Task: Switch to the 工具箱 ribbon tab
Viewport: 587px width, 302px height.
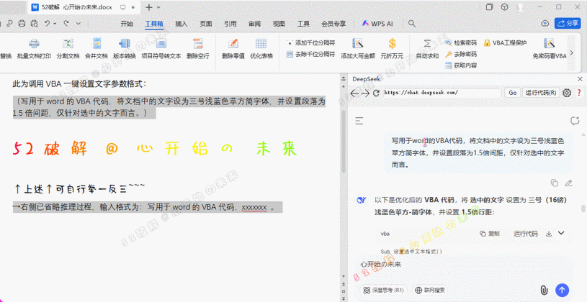Action: (x=154, y=24)
